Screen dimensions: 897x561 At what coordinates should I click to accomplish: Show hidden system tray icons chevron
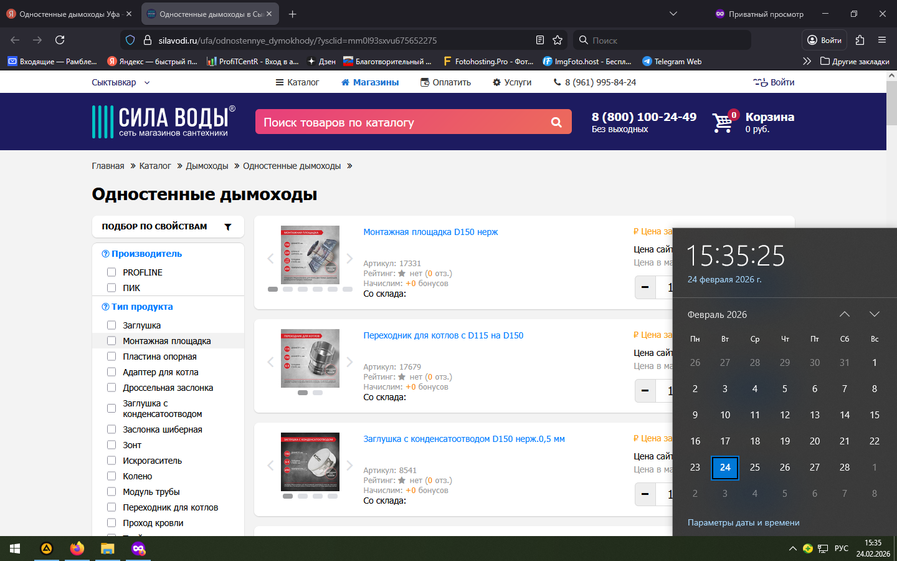(x=792, y=549)
